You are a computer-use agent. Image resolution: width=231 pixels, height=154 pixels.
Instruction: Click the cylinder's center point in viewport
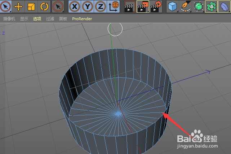[118, 114]
